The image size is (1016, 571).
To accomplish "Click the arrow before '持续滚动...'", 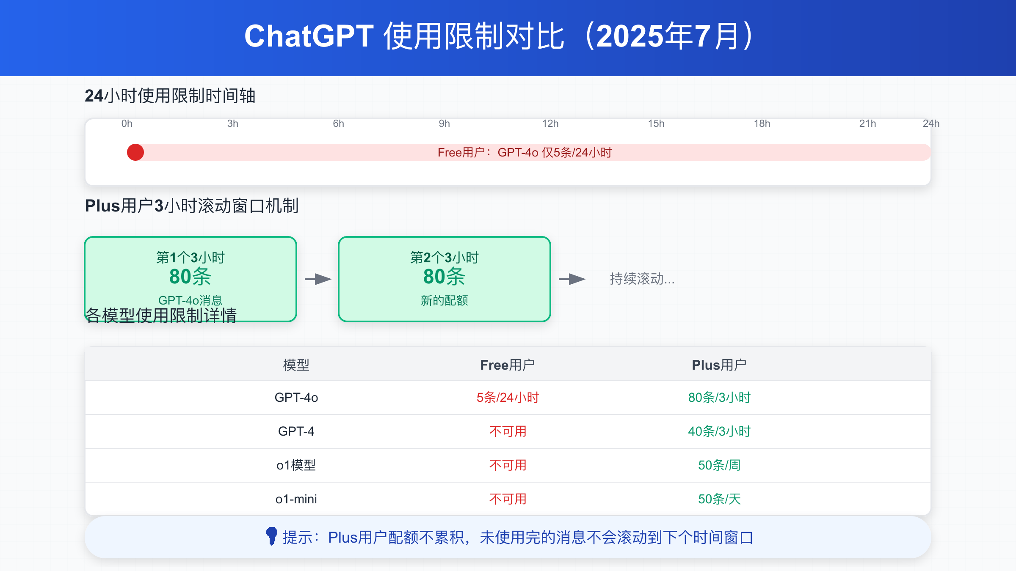I will (572, 279).
